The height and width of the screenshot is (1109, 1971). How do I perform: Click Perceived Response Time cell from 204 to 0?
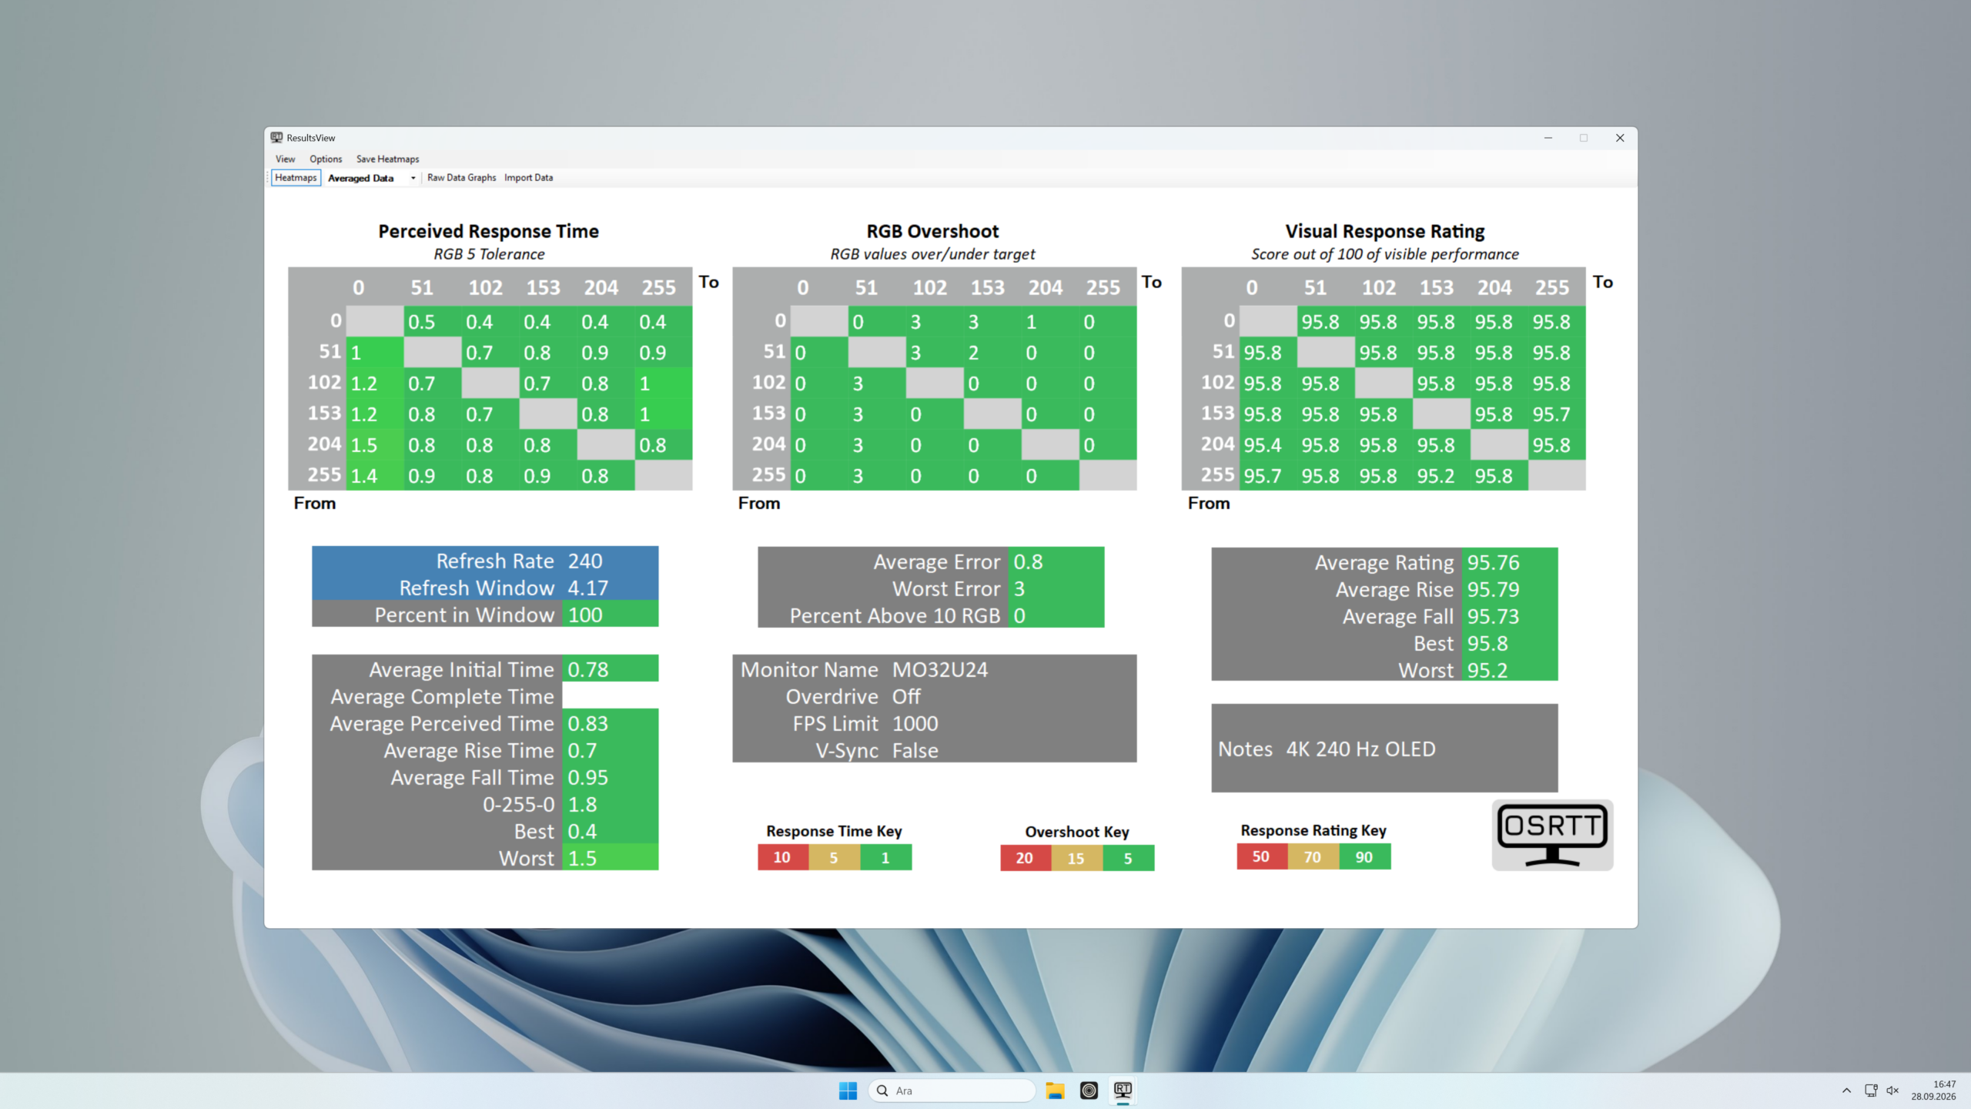coord(375,445)
